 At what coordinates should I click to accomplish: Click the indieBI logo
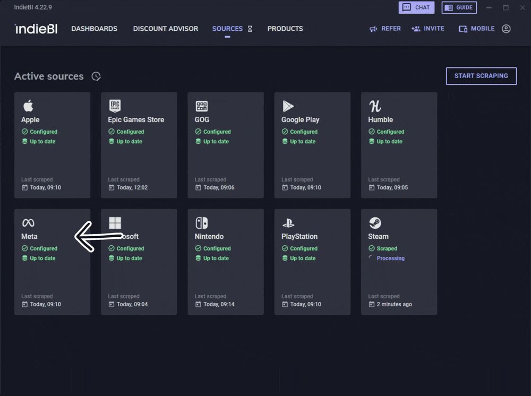click(x=36, y=29)
